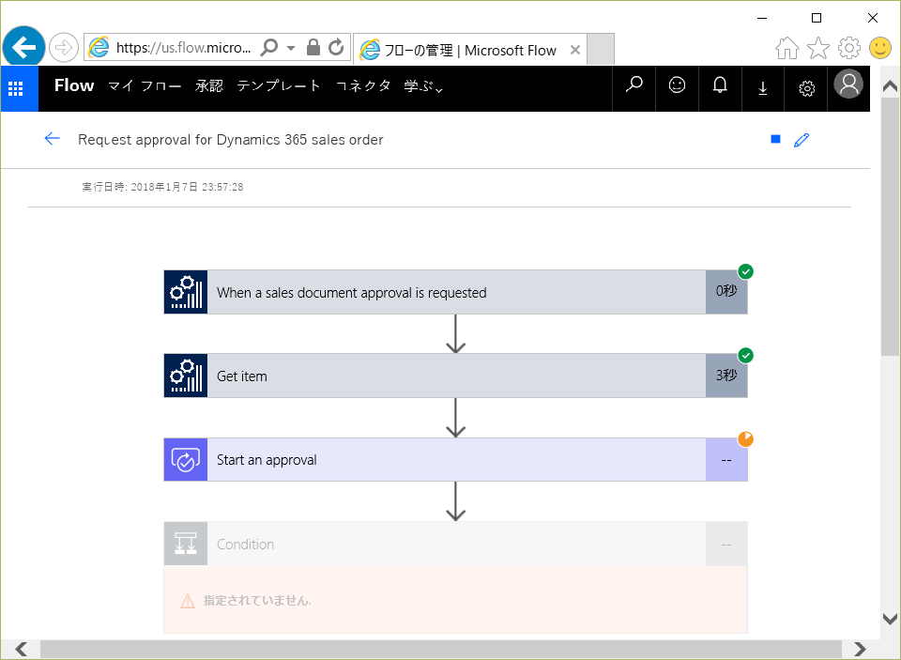Click the vertical scrollbar thumb
901x660 pixels.
coord(890,227)
